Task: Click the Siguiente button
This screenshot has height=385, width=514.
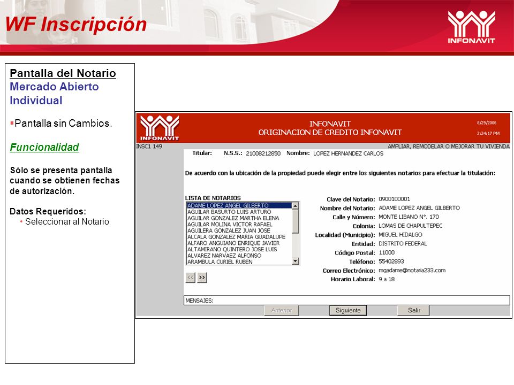Action: pos(348,310)
